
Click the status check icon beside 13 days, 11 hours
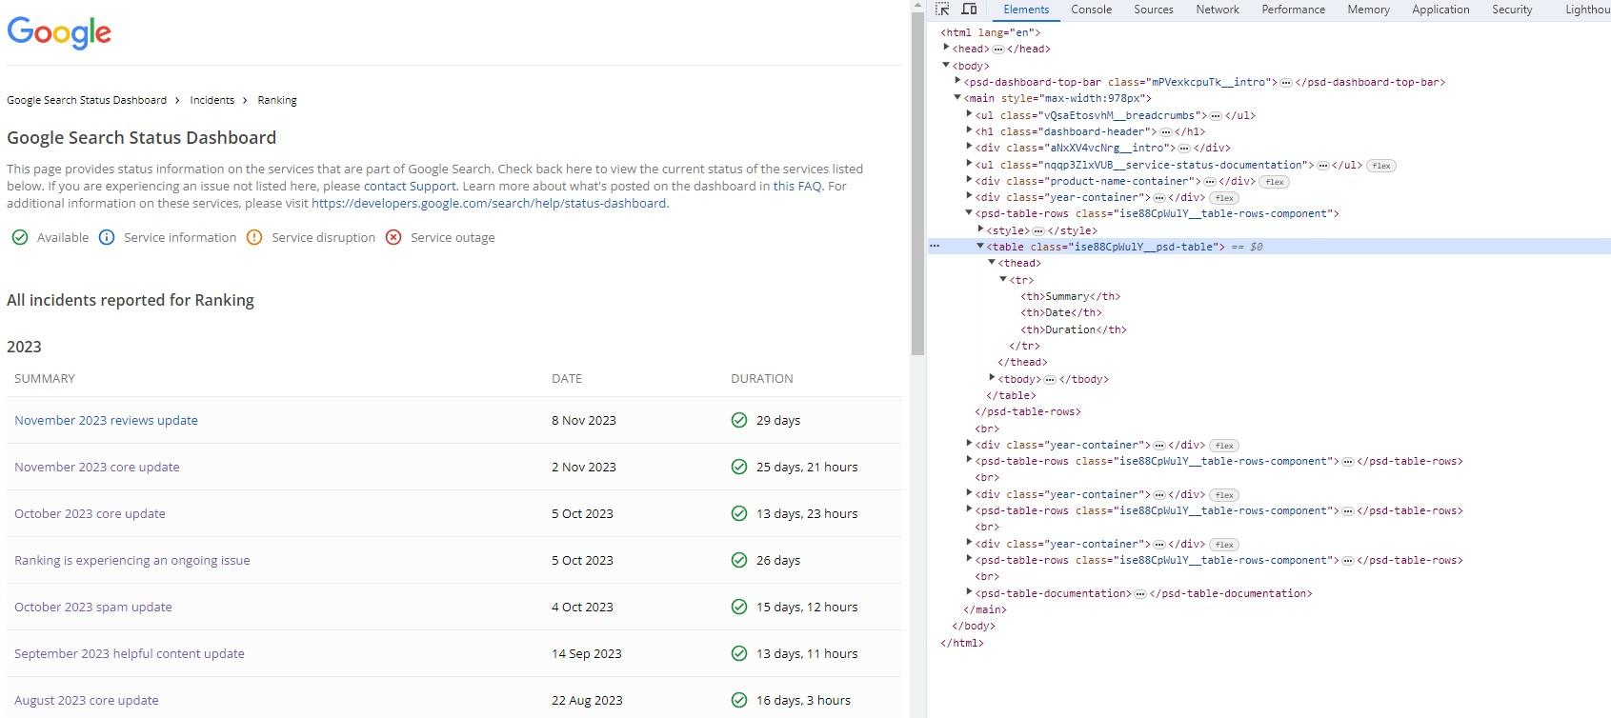pyautogui.click(x=739, y=653)
